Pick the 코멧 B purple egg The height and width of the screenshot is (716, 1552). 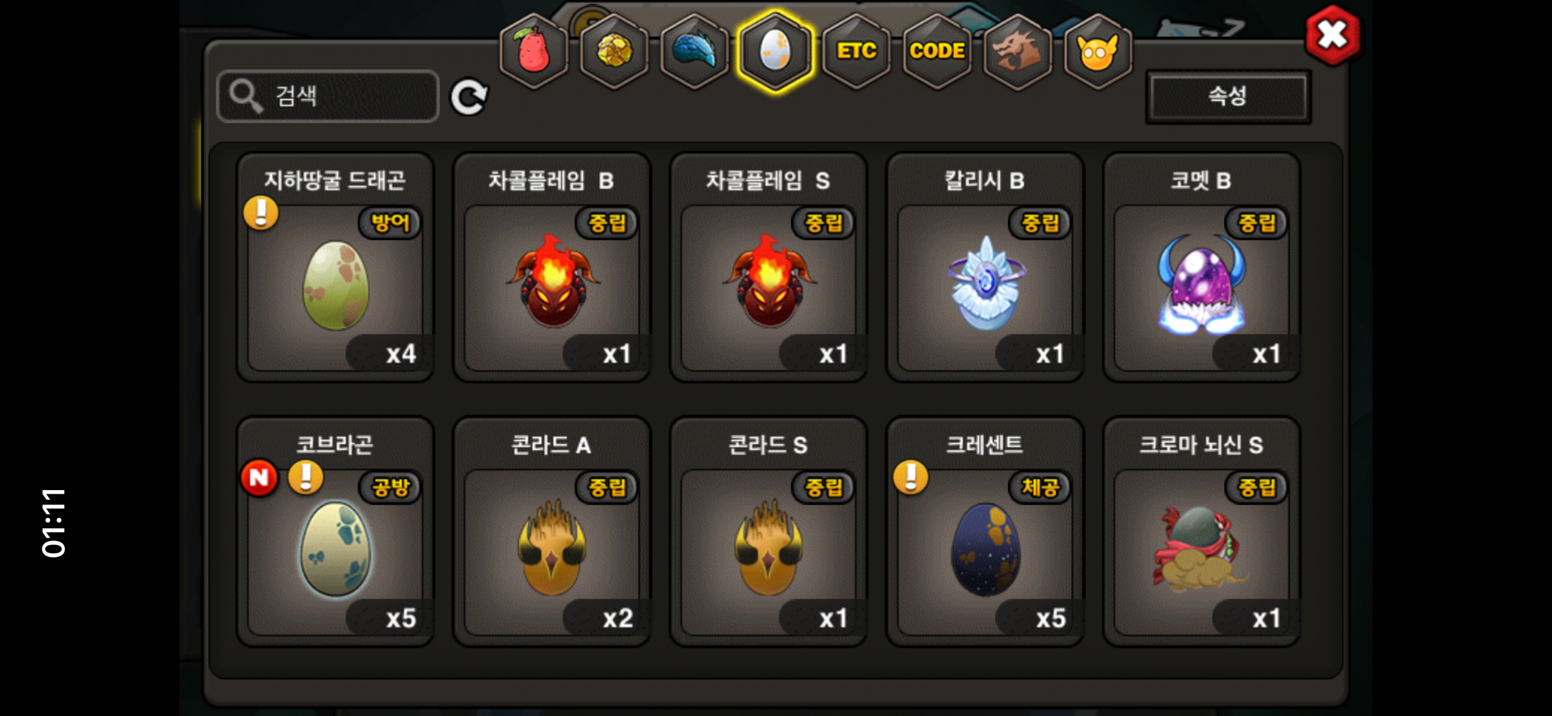1202,267
